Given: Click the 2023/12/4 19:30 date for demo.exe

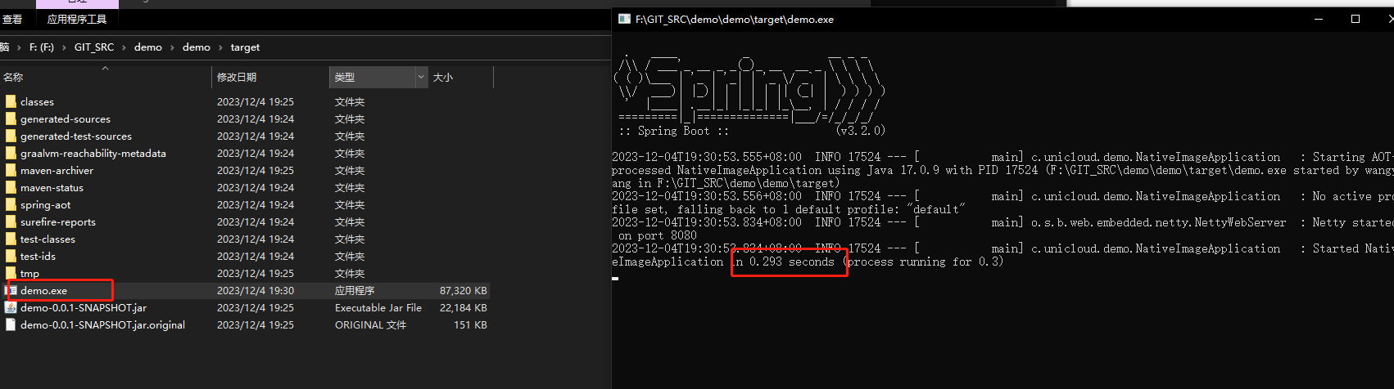Looking at the screenshot, I should click(x=256, y=291).
